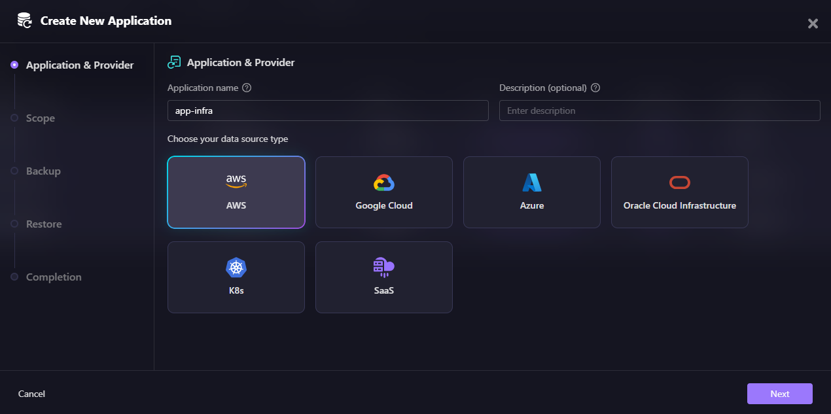
Task: Choose the K8s data source card
Action: coord(236,277)
